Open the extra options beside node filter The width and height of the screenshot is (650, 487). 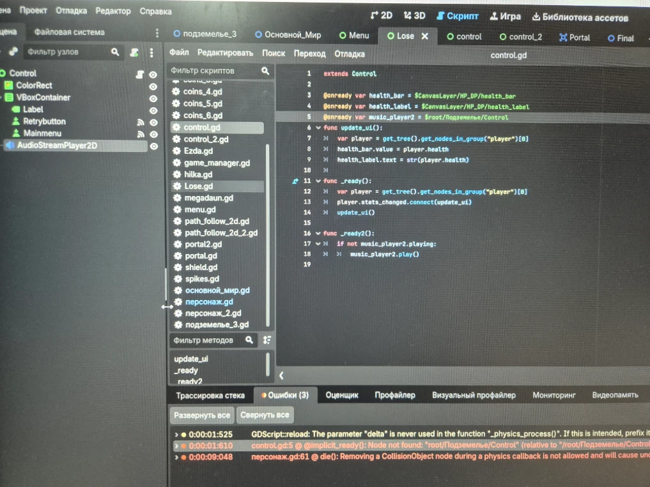tap(151, 52)
